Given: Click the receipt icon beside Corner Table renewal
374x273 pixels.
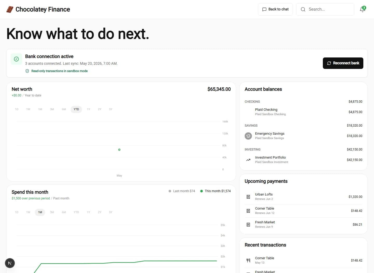Looking at the screenshot, I should 248,211.
